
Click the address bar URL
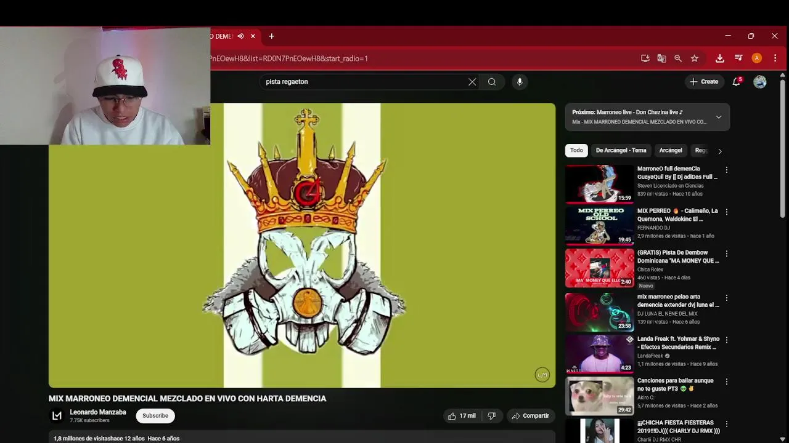click(288, 58)
